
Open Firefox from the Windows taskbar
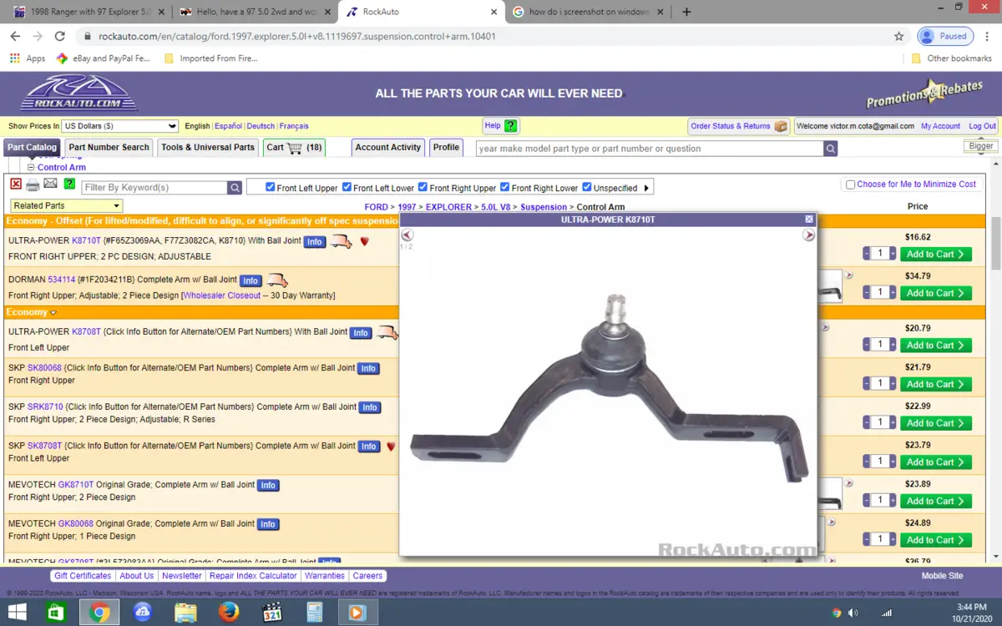coord(228,613)
